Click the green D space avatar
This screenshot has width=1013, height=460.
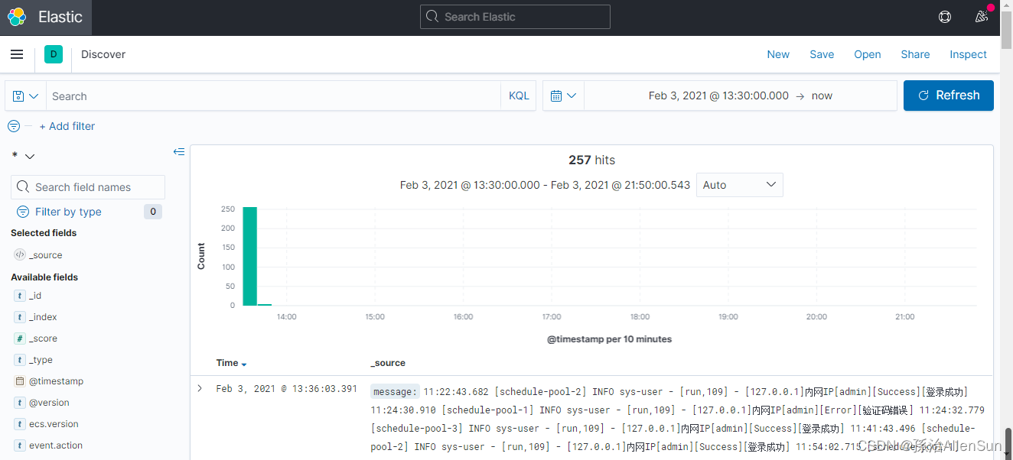[x=54, y=54]
